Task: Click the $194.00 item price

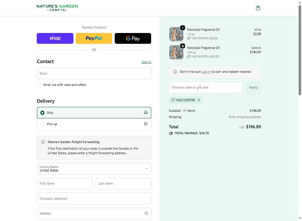Action: point(255,52)
